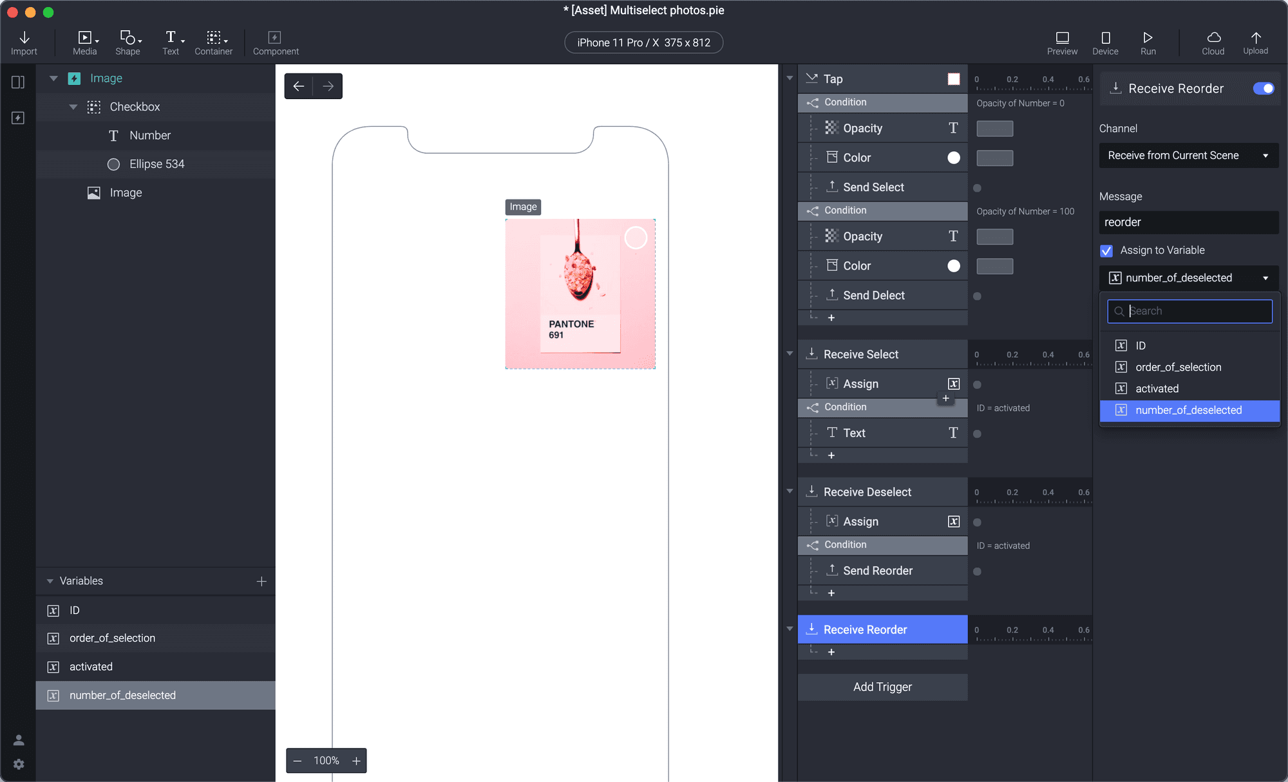Open the Cloud icon
Viewport: 1288px width, 782px height.
[x=1213, y=42]
